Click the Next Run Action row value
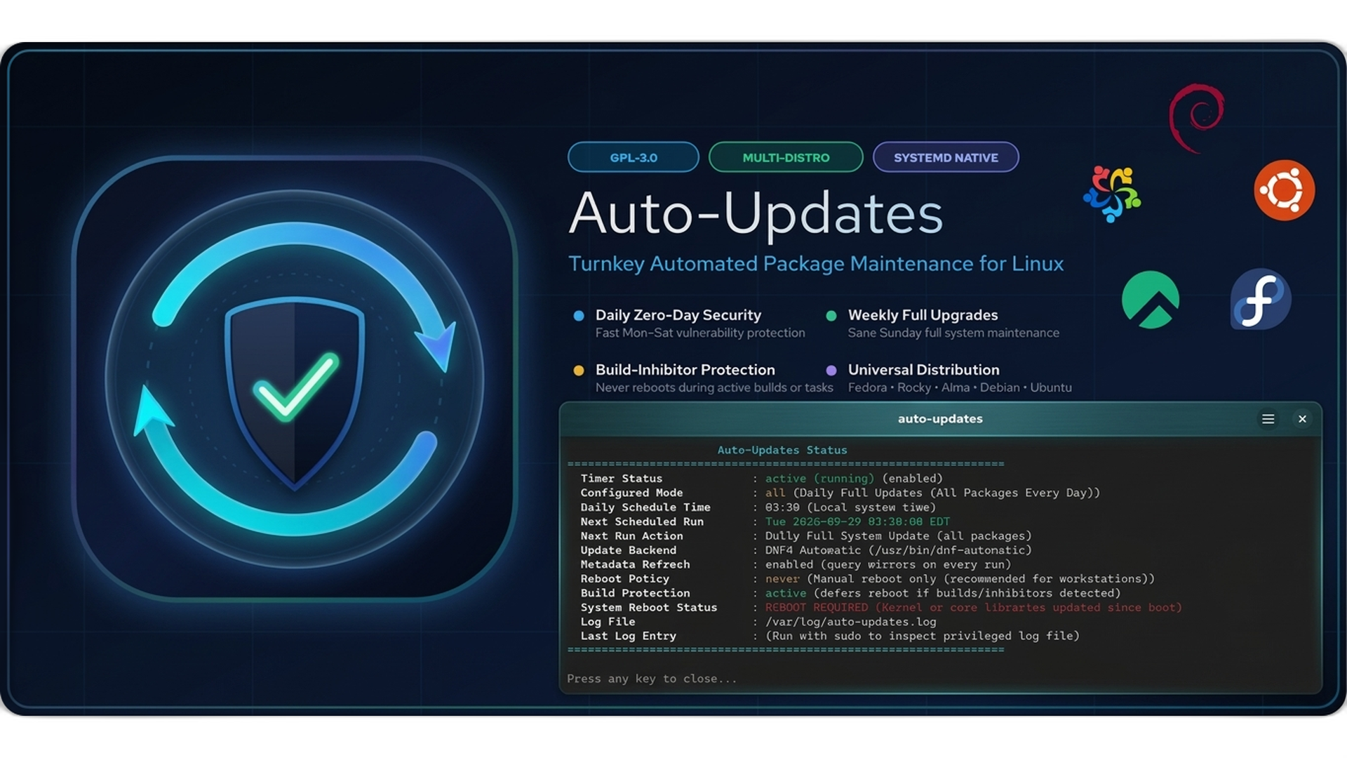 coord(899,536)
